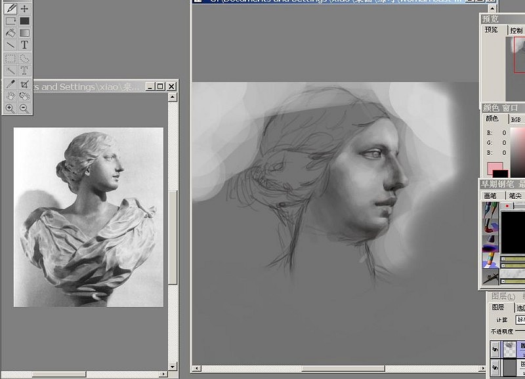Select the dotted Text selection tool

pyautogui.click(x=24, y=71)
